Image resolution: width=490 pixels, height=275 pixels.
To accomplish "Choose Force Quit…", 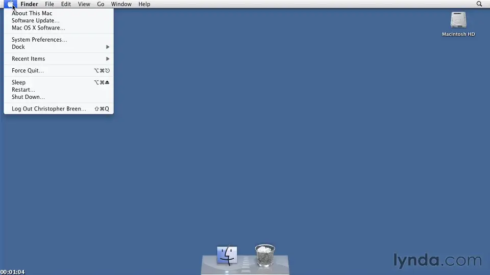I will click(x=58, y=70).
